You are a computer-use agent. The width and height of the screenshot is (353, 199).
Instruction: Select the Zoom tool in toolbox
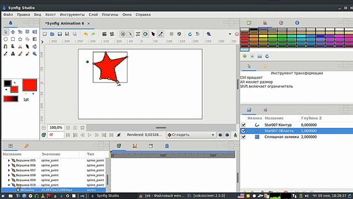(x=34, y=54)
